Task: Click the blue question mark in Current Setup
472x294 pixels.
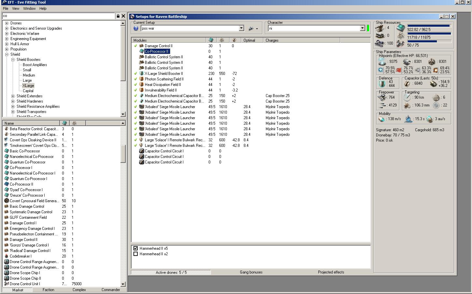Action: [x=136, y=28]
